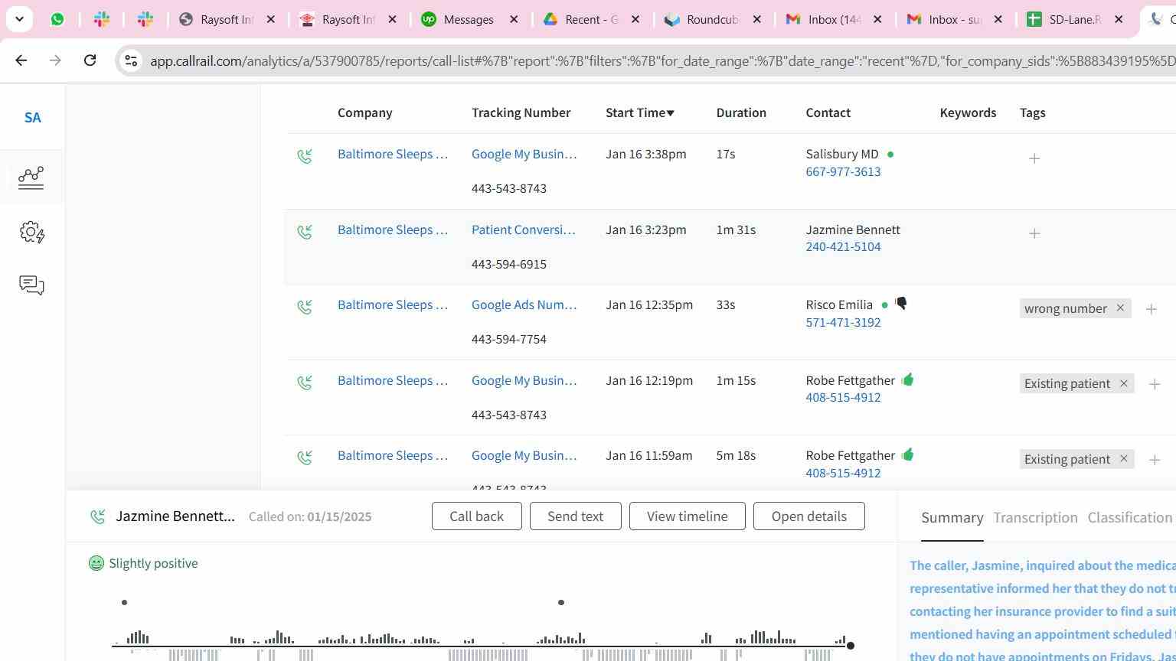Switch to the Transcription tab
The image size is (1176, 661).
tap(1035, 518)
